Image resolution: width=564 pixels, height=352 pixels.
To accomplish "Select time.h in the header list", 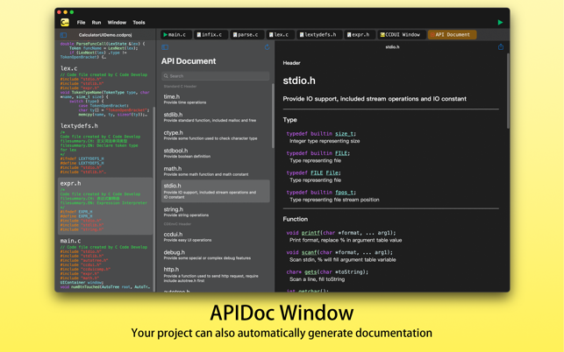I will pos(216,99).
